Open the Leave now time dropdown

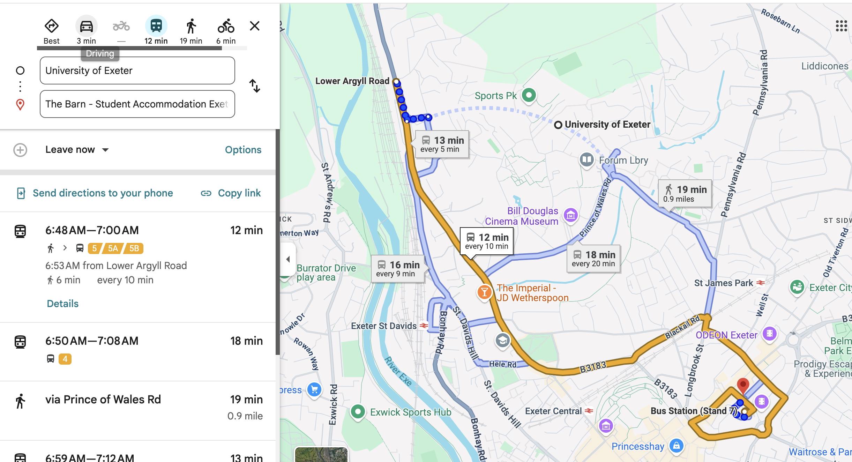point(77,150)
